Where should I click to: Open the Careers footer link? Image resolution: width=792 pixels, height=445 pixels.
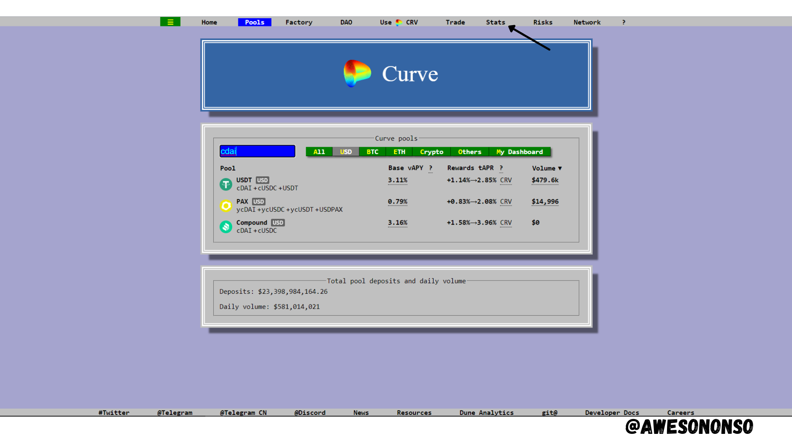click(681, 412)
